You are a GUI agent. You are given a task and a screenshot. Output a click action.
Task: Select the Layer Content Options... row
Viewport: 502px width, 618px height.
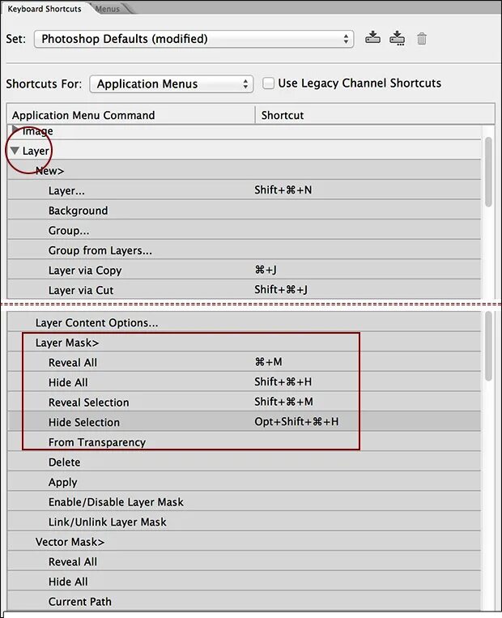pyautogui.click(x=244, y=322)
